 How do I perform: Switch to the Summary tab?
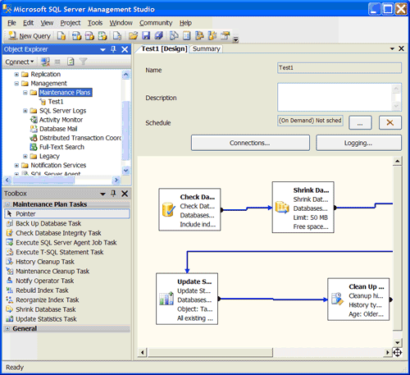207,49
